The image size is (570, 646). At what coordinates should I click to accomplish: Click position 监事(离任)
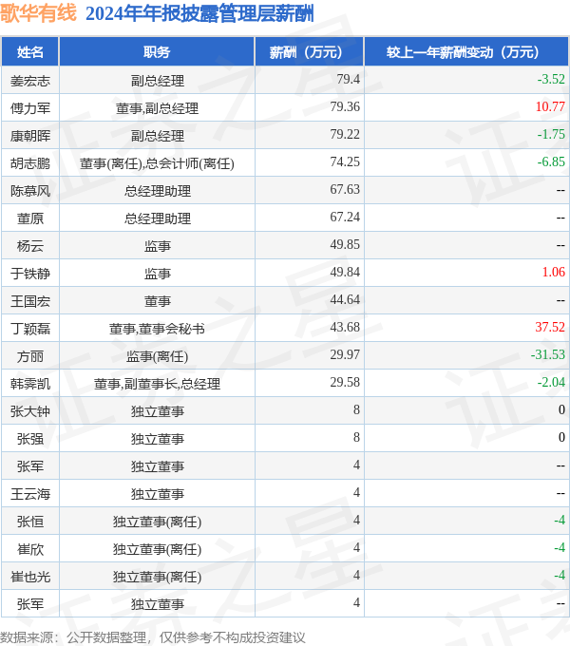pos(157,356)
